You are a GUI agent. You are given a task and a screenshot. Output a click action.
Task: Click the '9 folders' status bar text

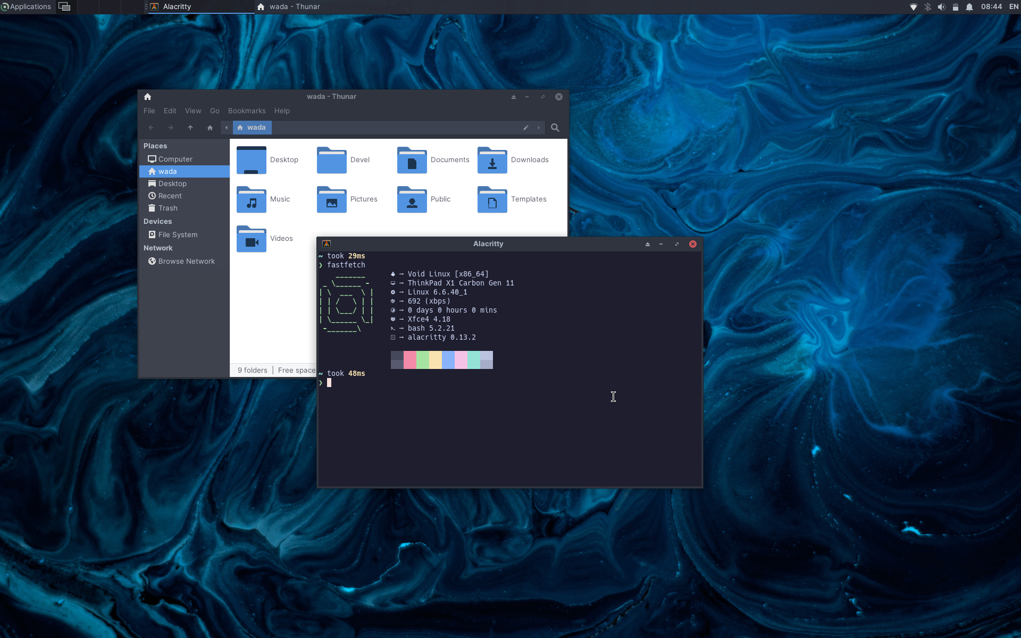pos(252,371)
